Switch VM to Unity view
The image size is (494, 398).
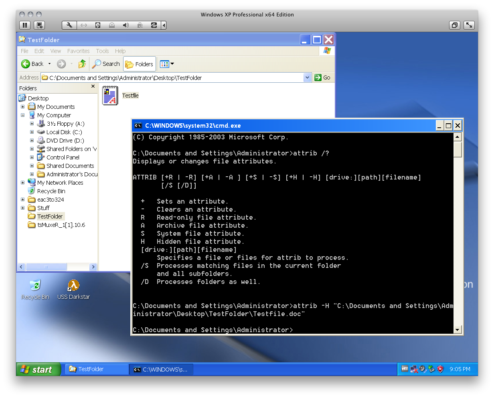(454, 25)
